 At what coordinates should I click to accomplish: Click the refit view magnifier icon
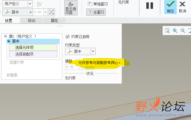point(167,31)
